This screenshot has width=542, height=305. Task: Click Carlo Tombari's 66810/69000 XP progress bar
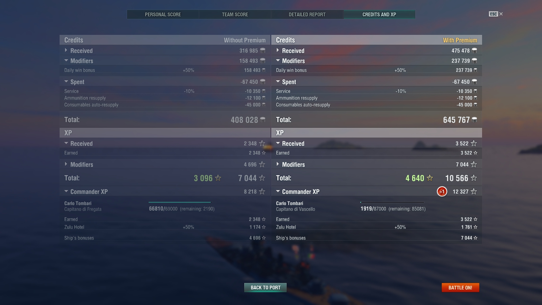tap(180, 202)
